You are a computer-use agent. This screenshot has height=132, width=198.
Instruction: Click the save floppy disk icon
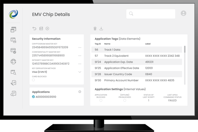(41, 28)
